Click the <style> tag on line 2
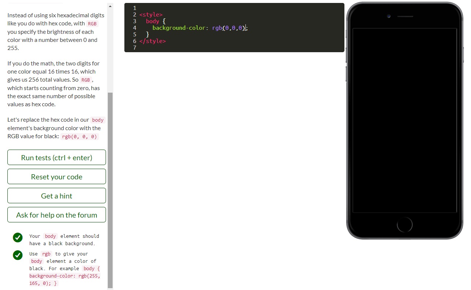The image size is (471, 290). [x=151, y=14]
